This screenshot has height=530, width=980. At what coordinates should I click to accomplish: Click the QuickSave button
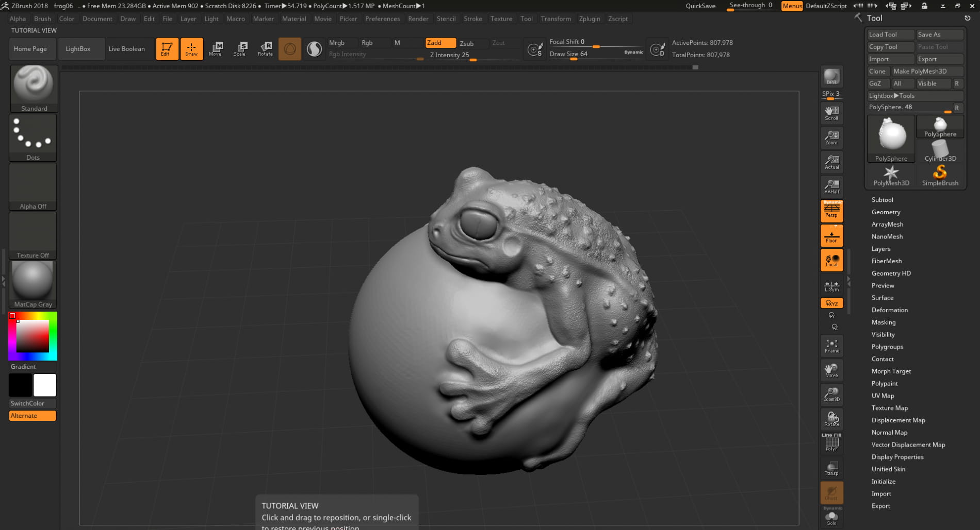tap(700, 6)
